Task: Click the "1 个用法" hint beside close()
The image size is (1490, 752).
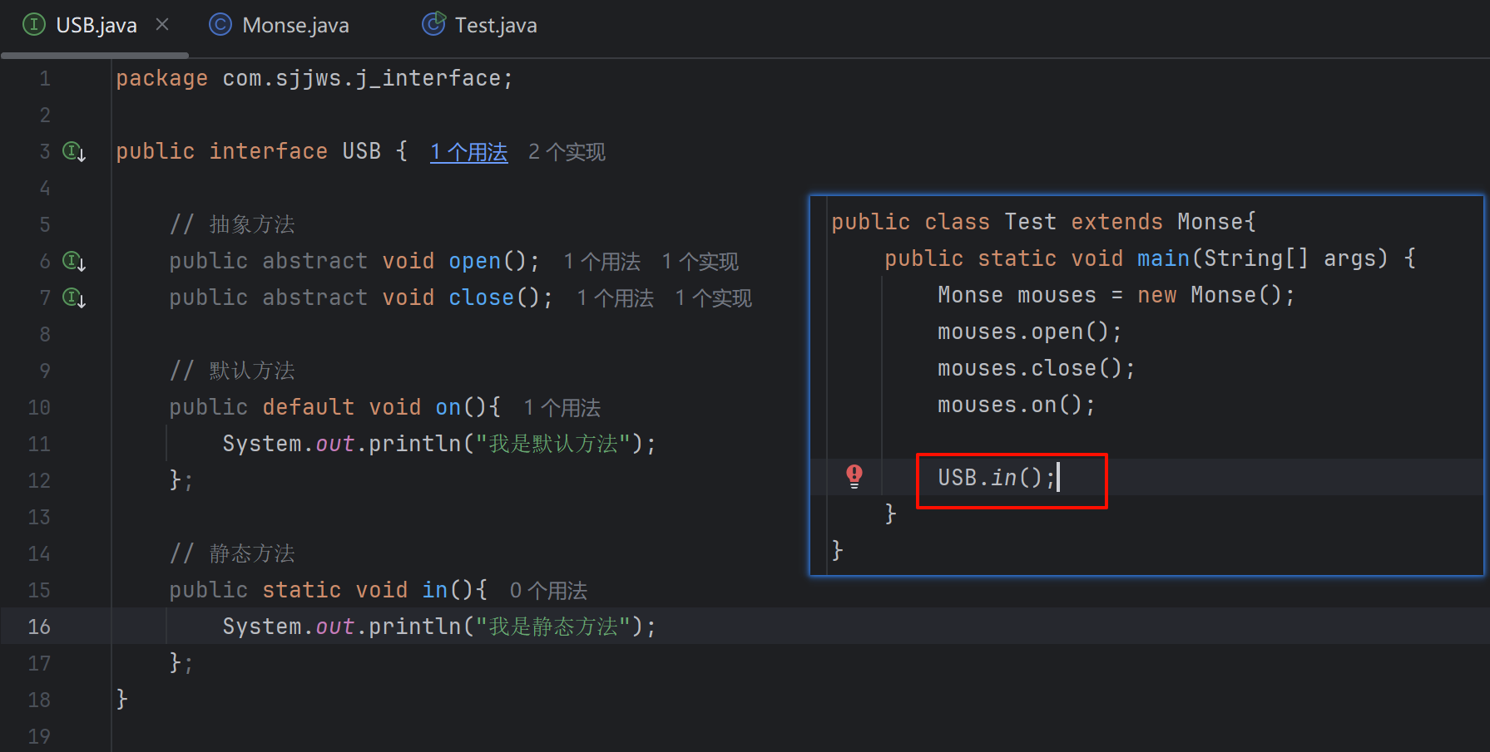Action: tap(615, 298)
